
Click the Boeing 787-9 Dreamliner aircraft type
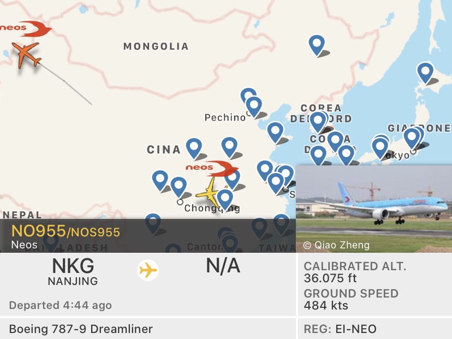81,329
